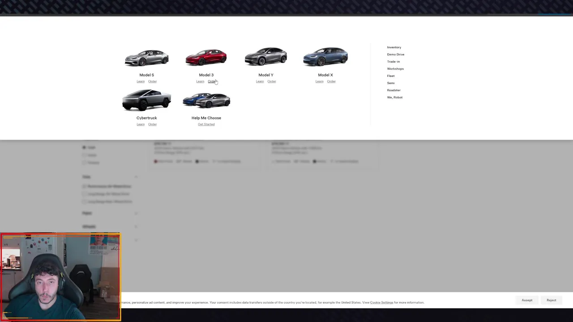Click the Cybertruck name label

coord(146,118)
